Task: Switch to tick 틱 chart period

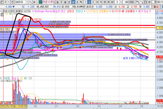Action: click(x=81, y=2)
